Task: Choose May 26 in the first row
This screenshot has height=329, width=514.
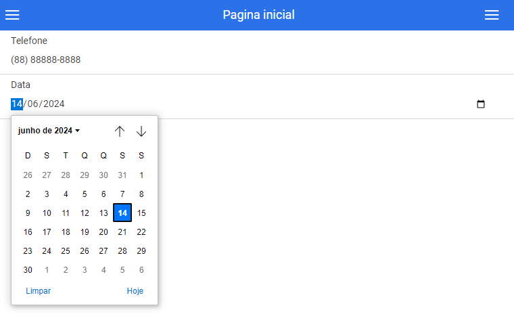Action: pyautogui.click(x=28, y=175)
